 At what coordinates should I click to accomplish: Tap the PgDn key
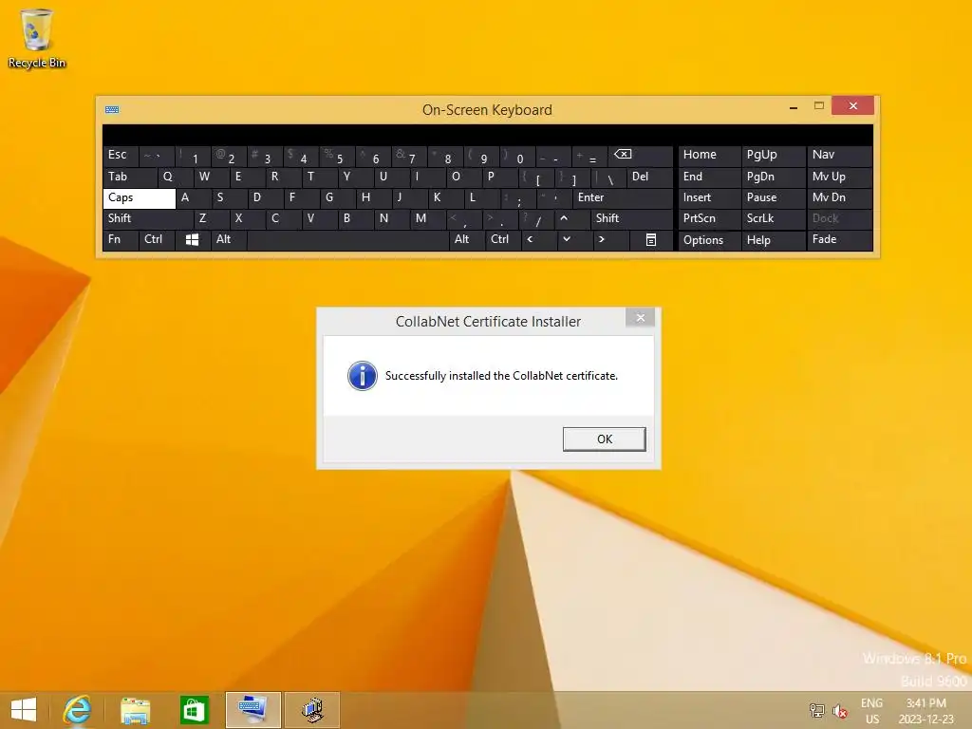773,177
